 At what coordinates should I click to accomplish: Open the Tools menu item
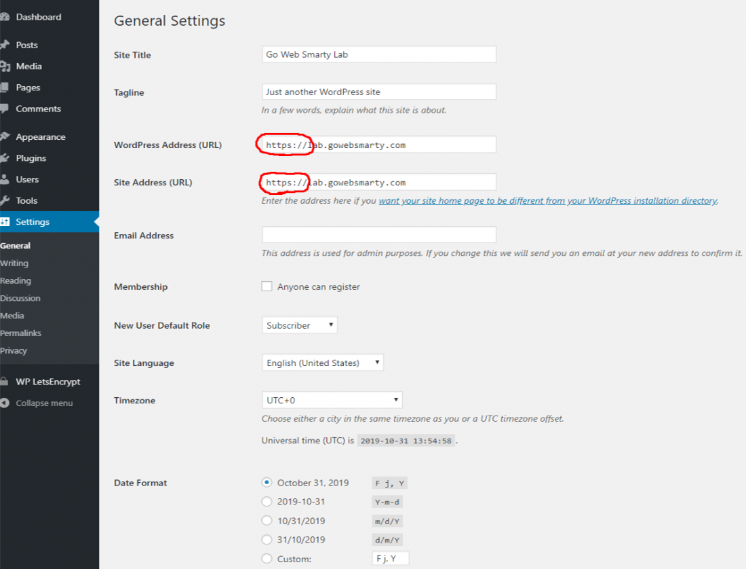pyautogui.click(x=26, y=200)
